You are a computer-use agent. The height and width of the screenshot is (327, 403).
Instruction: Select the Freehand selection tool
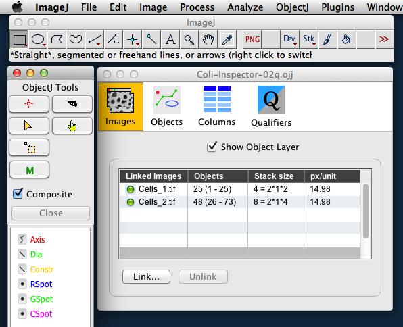[76, 39]
